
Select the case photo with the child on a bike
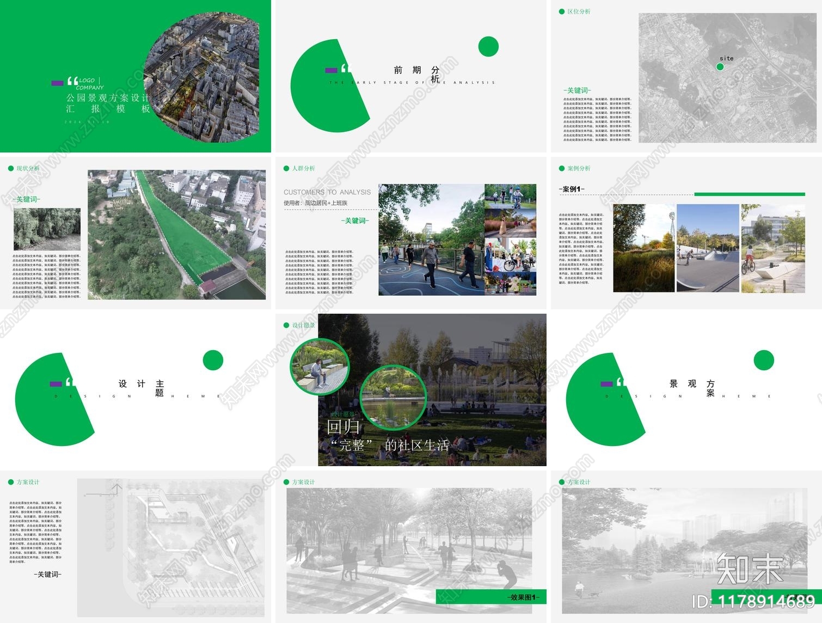click(772, 248)
